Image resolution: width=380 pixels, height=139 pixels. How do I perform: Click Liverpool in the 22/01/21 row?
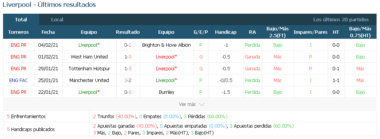(89, 92)
